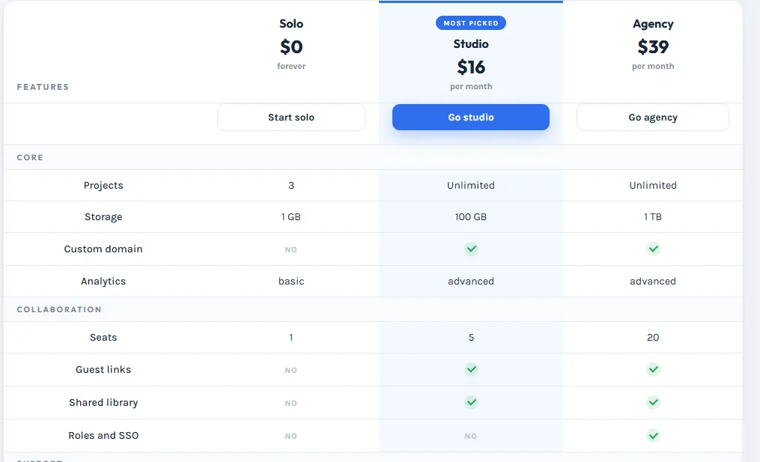760x462 pixels.
Task: Click the 1 TB Agency storage value
Action: coord(653,216)
